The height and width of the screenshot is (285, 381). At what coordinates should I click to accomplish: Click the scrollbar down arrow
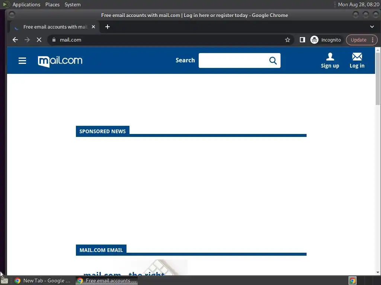(x=378, y=272)
